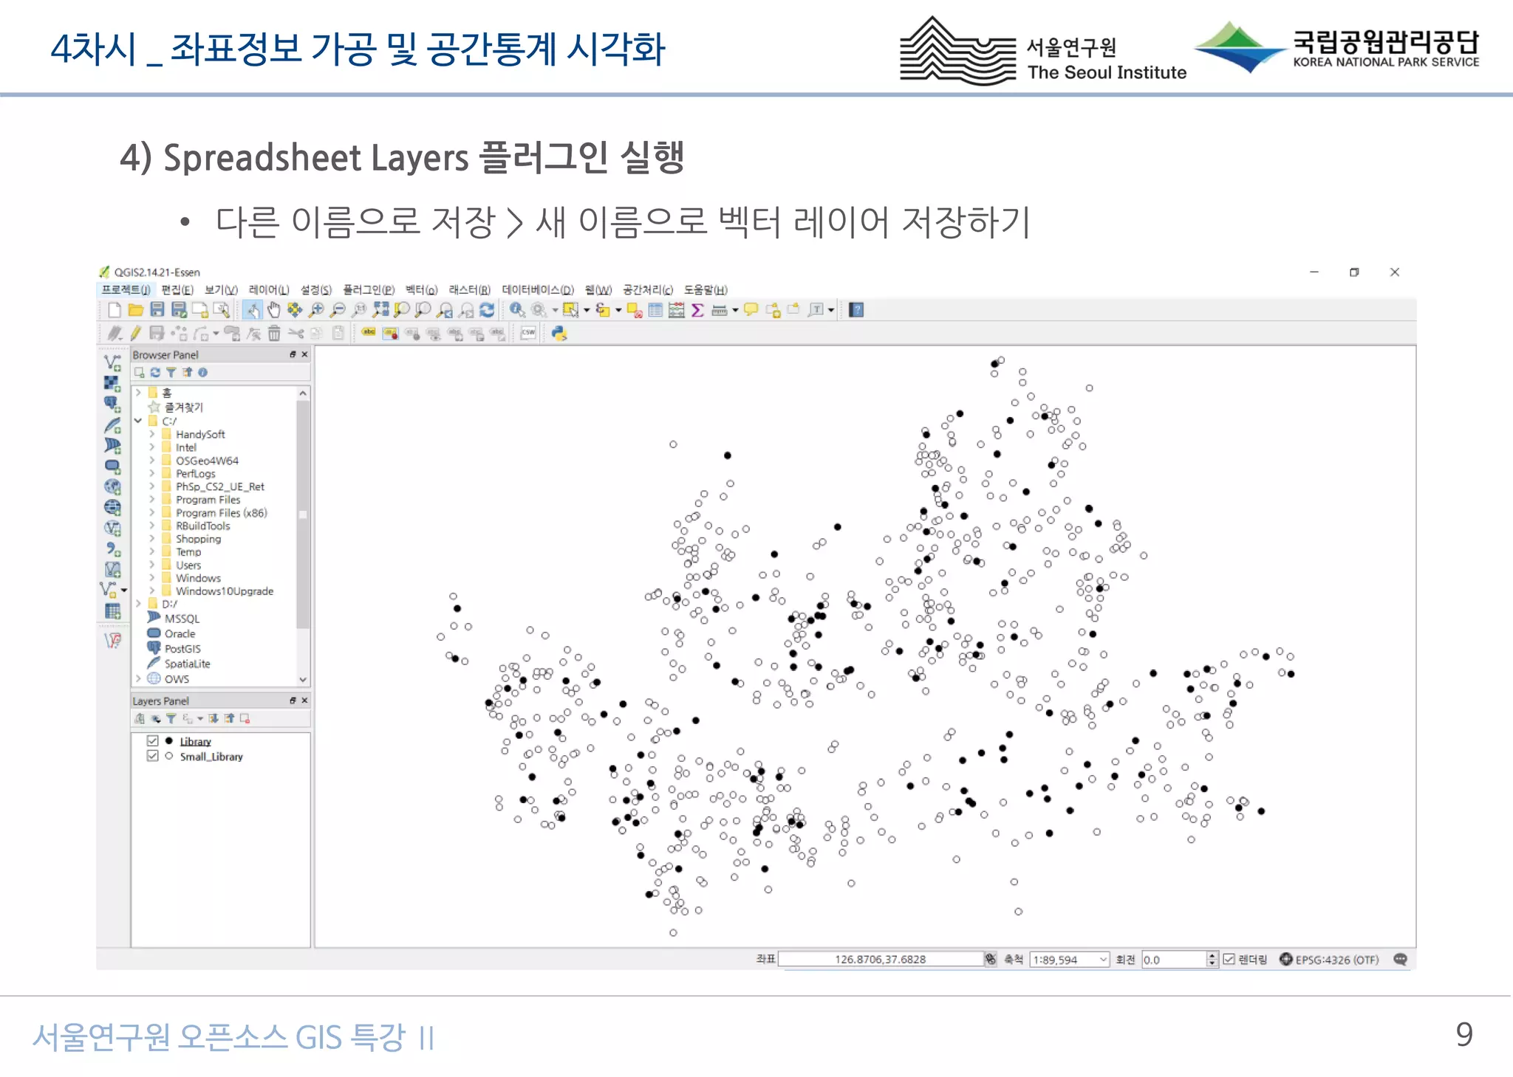Select the Small_Library layer name

[211, 757]
